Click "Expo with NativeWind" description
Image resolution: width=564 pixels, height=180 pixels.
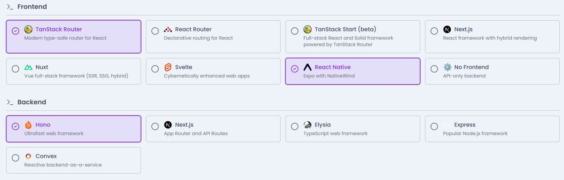coord(329,76)
